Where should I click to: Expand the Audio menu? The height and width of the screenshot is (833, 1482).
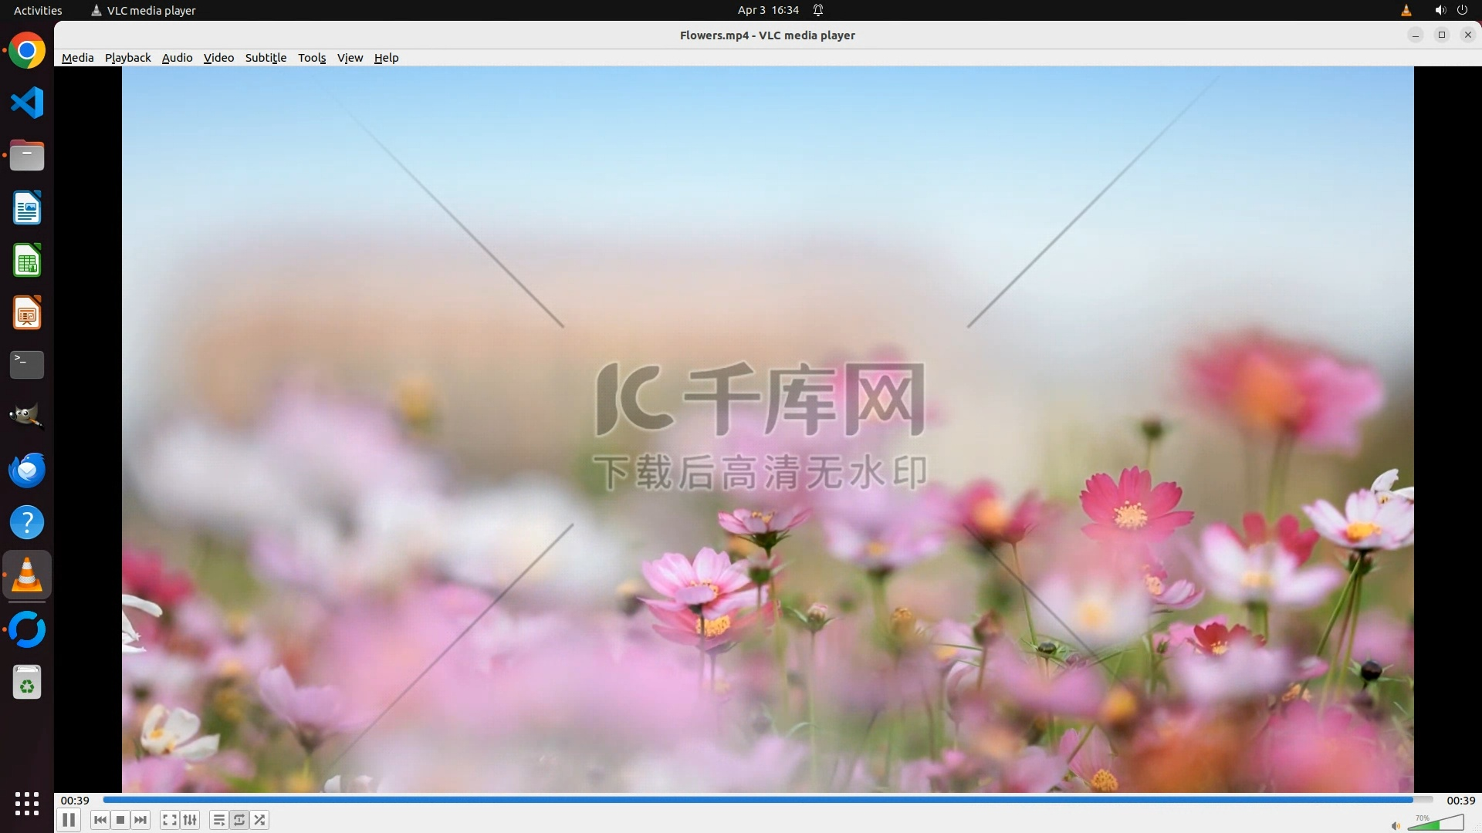point(177,58)
